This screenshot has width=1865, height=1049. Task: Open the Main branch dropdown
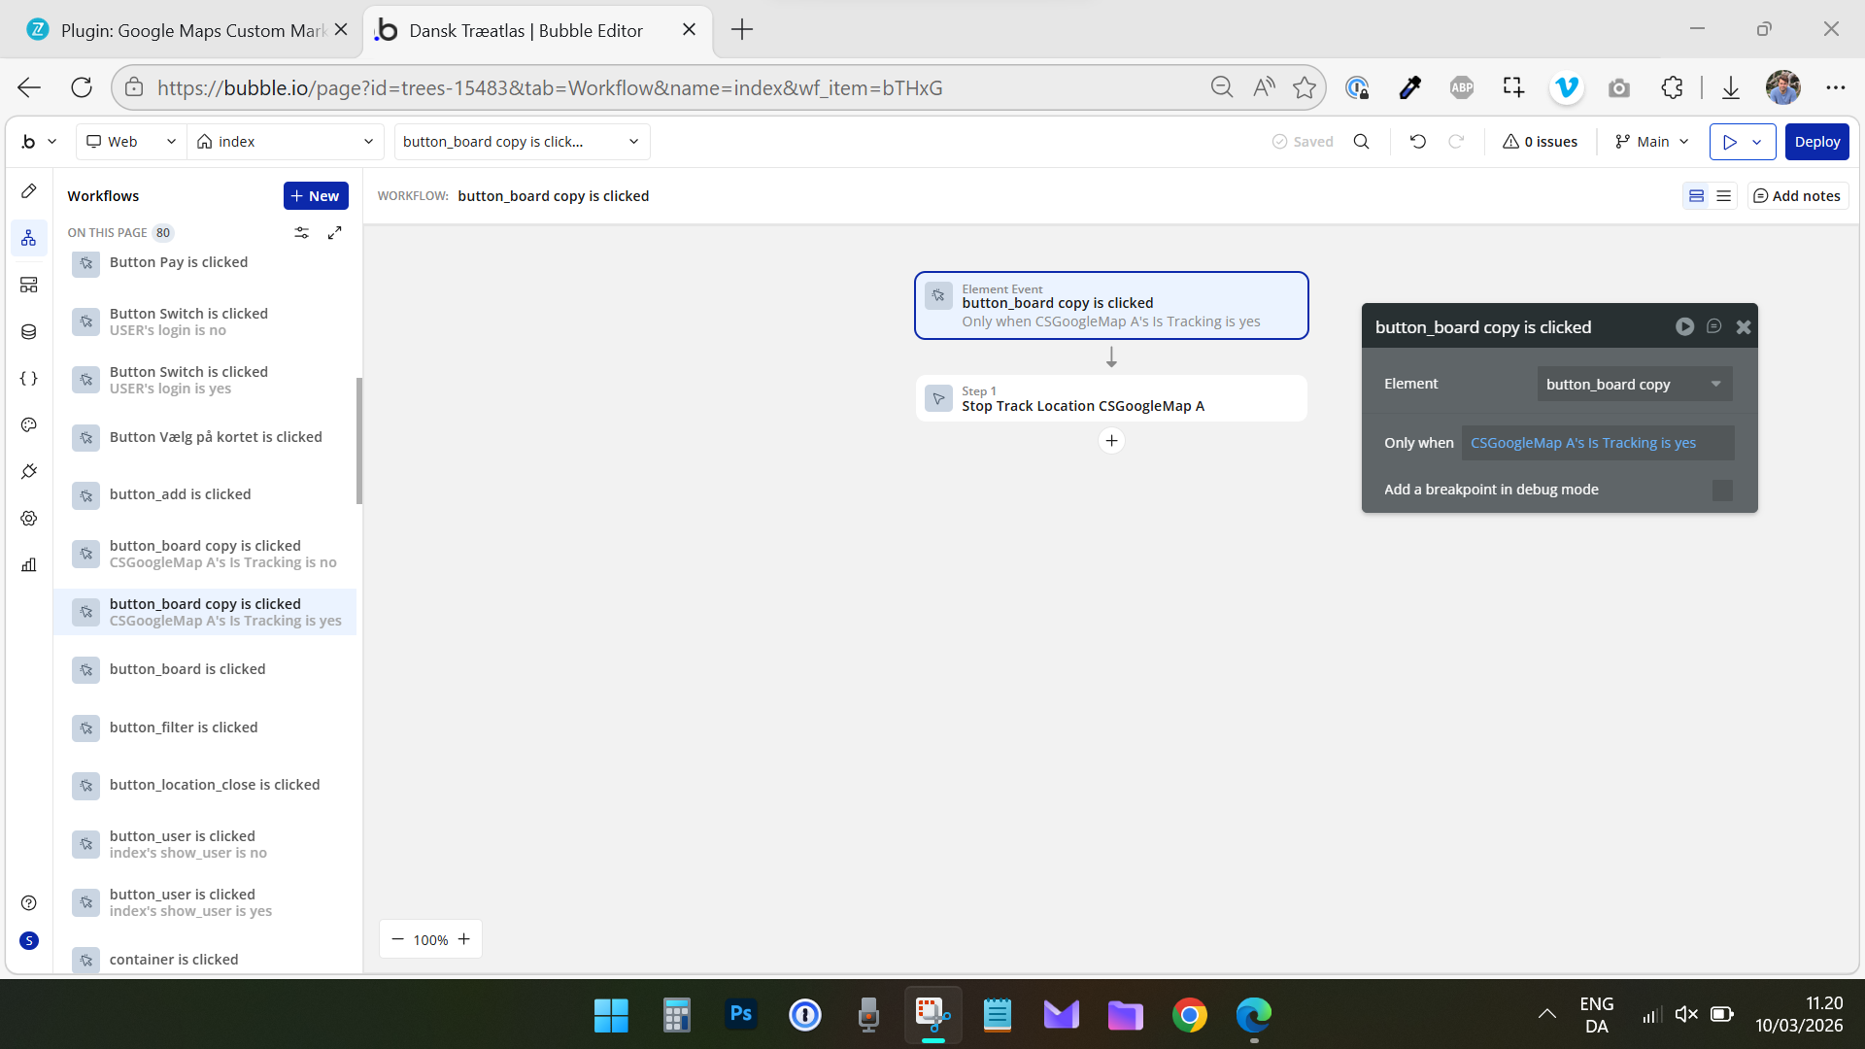click(1651, 142)
